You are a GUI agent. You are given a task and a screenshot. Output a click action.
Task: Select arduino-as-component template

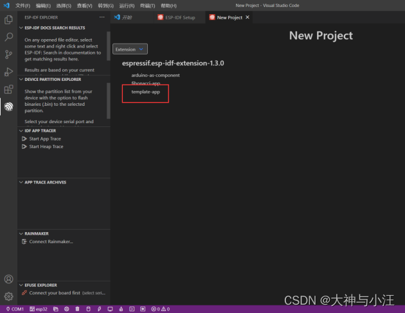tap(156, 75)
